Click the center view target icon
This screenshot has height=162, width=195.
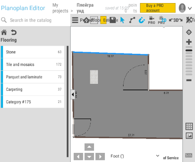click(189, 32)
